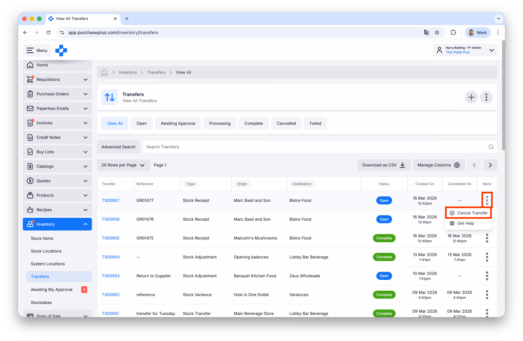Choose Cancel Transfer from menu
The width and height of the screenshot is (523, 341).
pos(469,213)
